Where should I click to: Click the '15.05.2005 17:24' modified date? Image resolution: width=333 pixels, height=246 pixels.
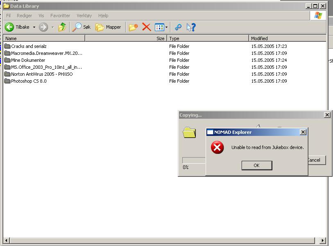click(x=269, y=60)
